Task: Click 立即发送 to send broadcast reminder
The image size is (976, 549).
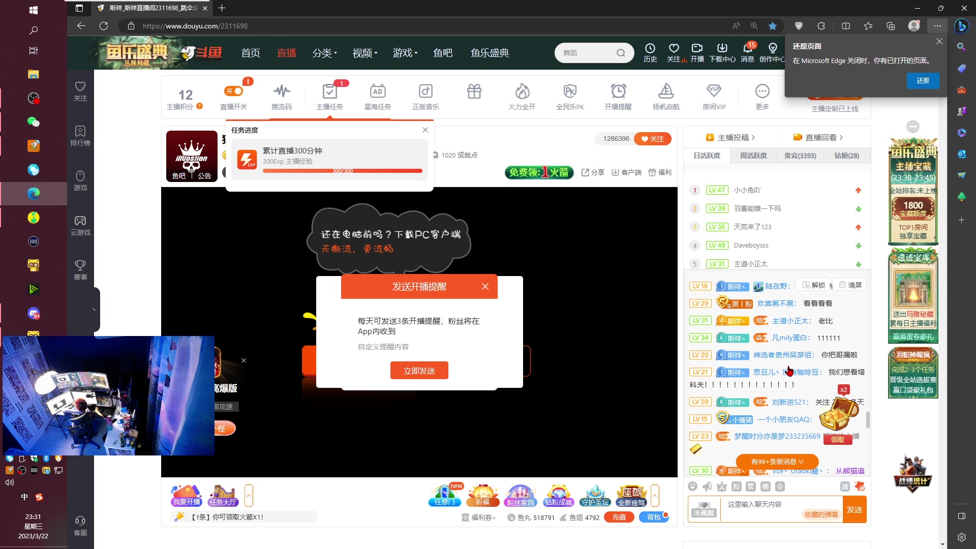Action: point(419,370)
